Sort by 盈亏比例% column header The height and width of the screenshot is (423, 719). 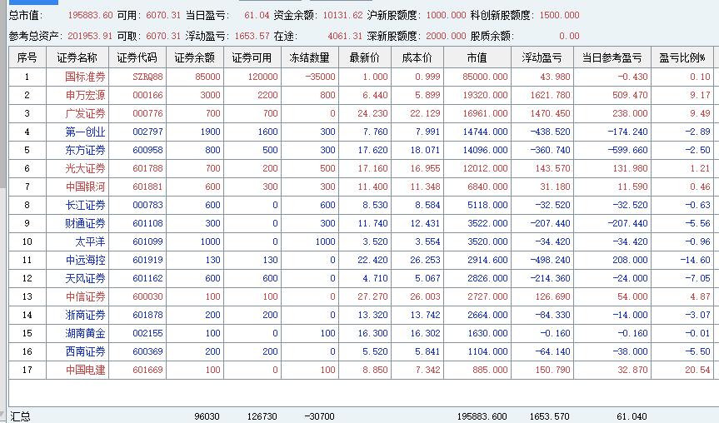coord(682,57)
